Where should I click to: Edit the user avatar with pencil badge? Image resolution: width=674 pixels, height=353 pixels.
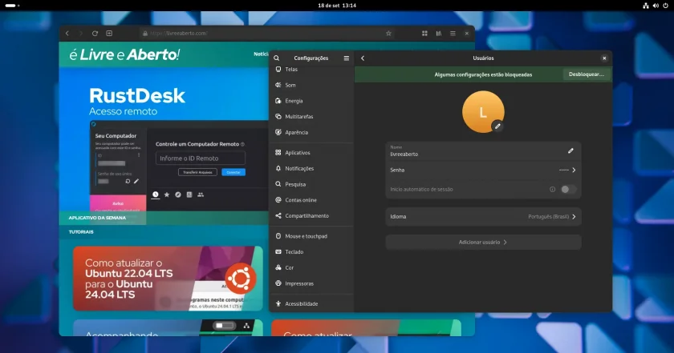(497, 126)
